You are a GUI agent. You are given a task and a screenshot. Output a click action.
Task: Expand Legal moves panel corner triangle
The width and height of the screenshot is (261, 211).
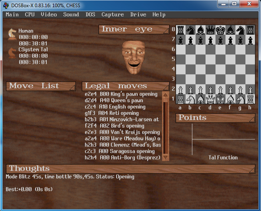pos(166,87)
